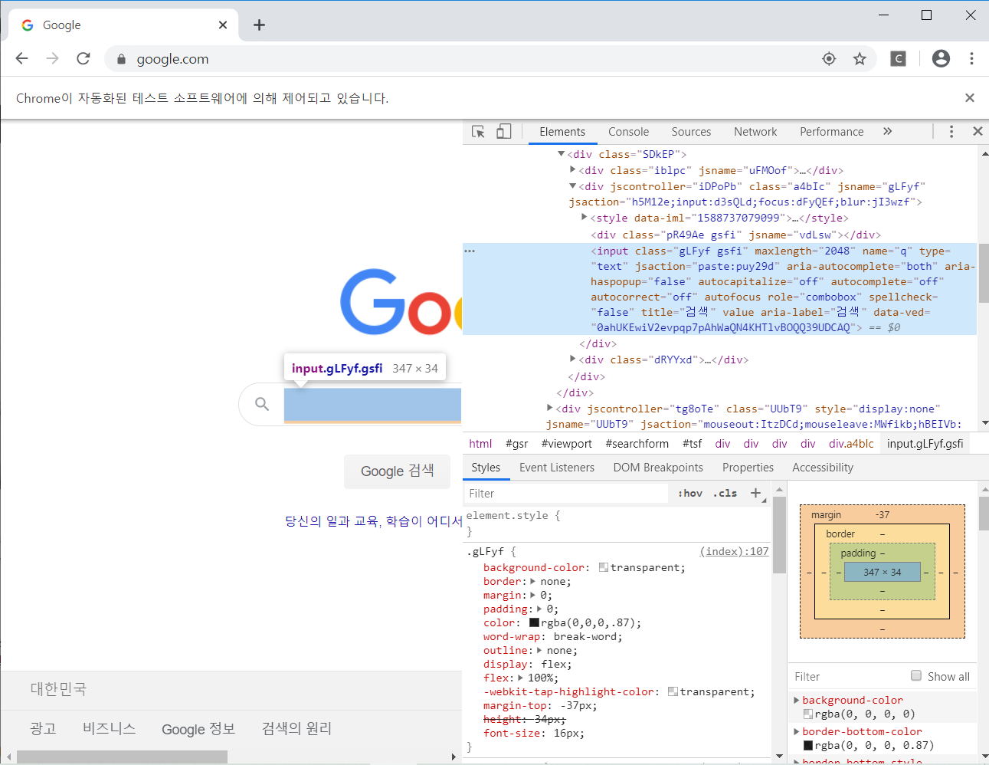Open the DOM Breakpoints tab

click(658, 468)
